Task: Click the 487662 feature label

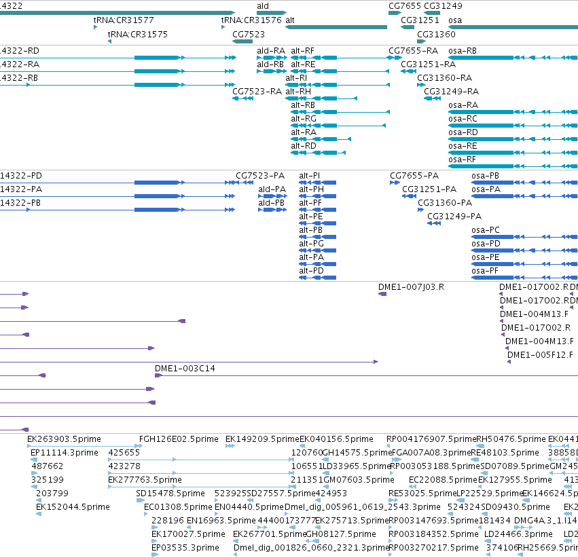Action: pyautogui.click(x=48, y=466)
